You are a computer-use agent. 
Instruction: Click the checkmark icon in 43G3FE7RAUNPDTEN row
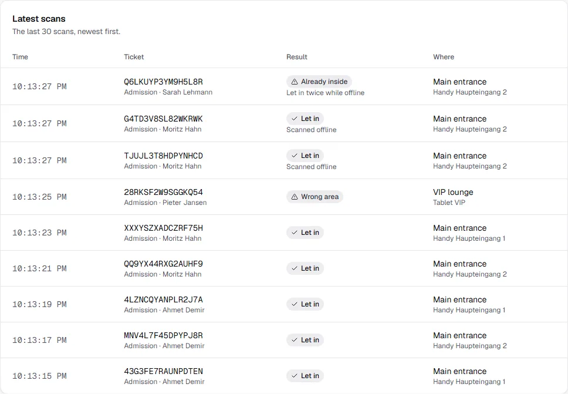tap(295, 376)
